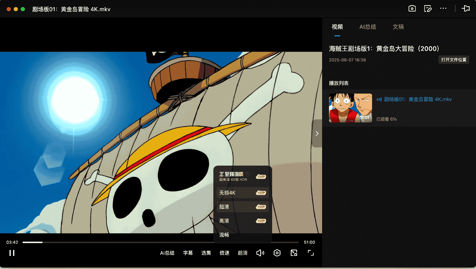Enter fullscreen mode
The image size is (476, 269).
[x=311, y=253]
